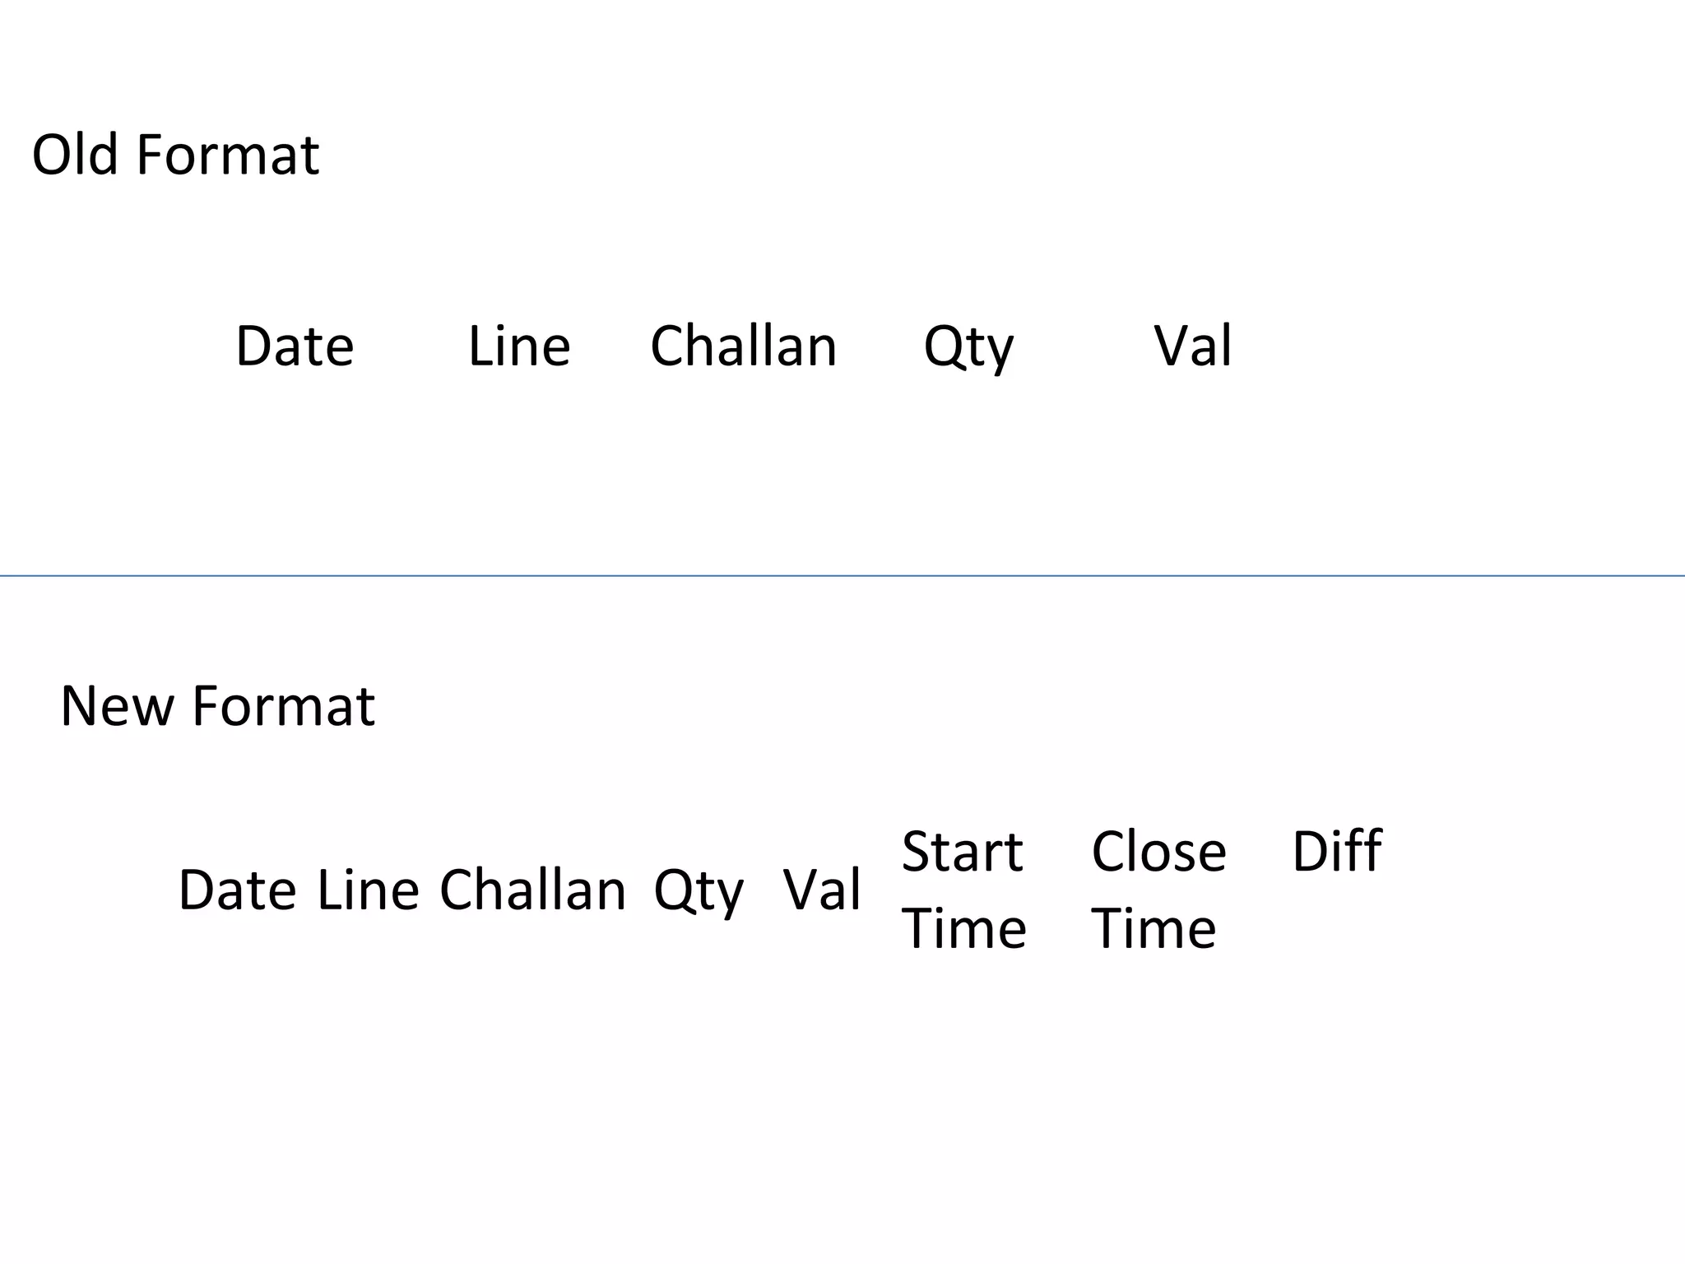Click the blue horizontal divider line
The image size is (1685, 1264).
click(842, 576)
